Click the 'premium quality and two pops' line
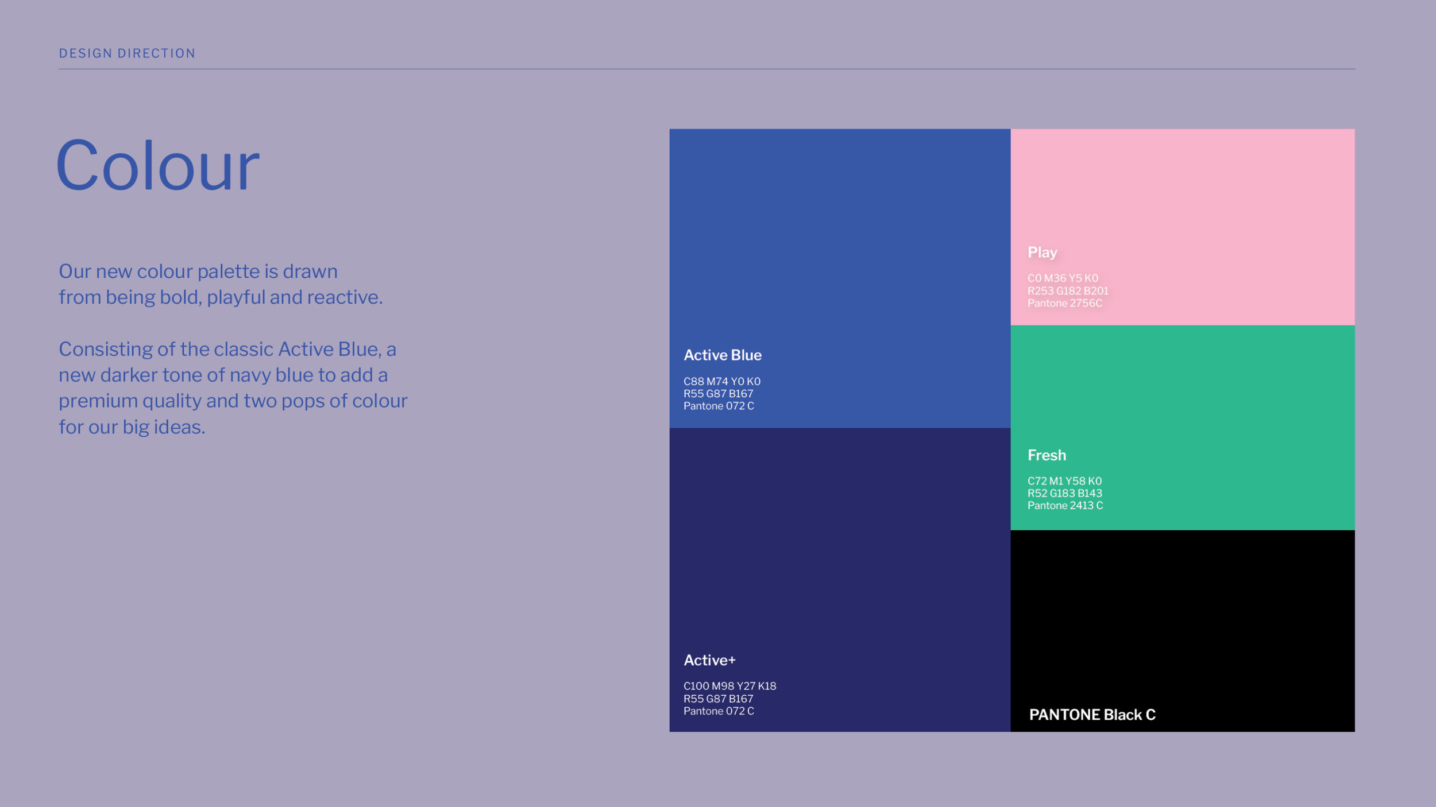This screenshot has width=1436, height=807. tap(233, 401)
